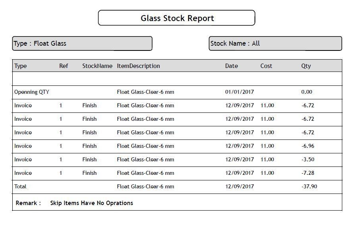Select the Type : Float Glass field
Viewport: 353px width, 240px height.
(40, 44)
